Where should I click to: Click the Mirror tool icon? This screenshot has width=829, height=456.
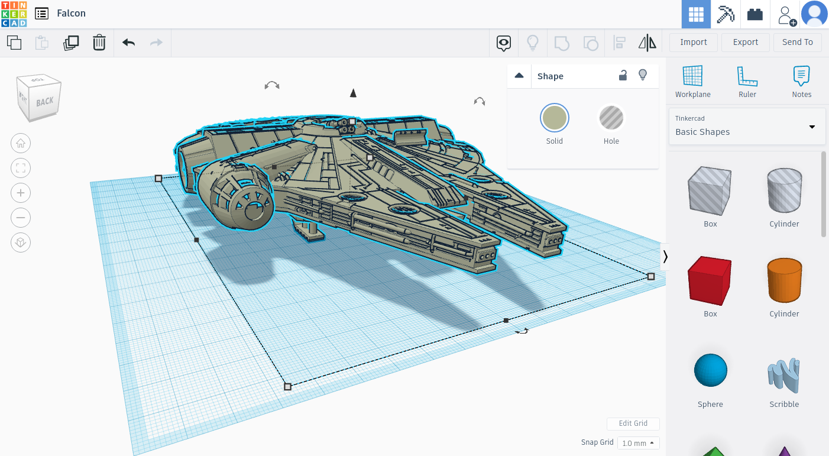647,43
